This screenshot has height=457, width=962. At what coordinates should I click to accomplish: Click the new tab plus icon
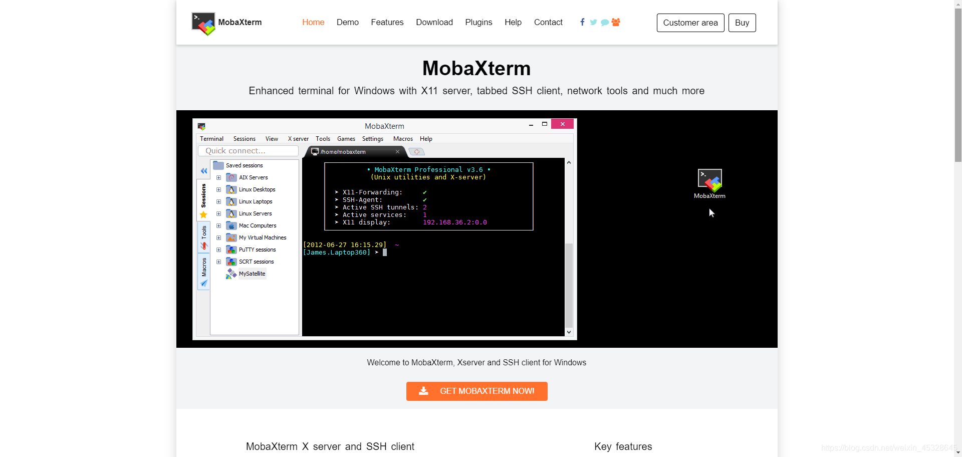[x=417, y=152]
